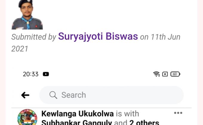Click into the Search field
Screen dimensions: 203x125
tap(111, 95)
